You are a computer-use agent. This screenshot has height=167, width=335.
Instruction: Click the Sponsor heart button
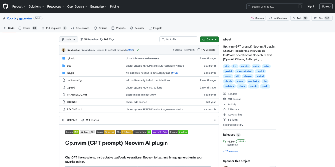257,18
